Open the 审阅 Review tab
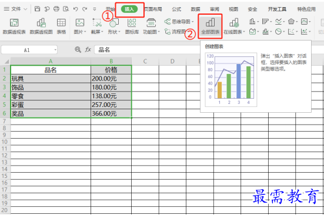 point(215,9)
